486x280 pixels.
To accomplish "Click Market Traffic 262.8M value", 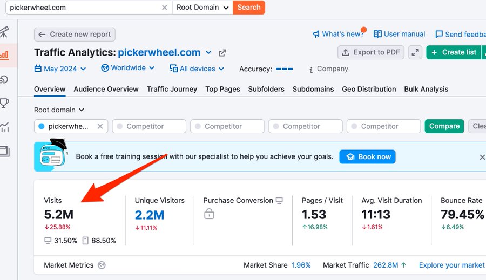I will point(386,265).
